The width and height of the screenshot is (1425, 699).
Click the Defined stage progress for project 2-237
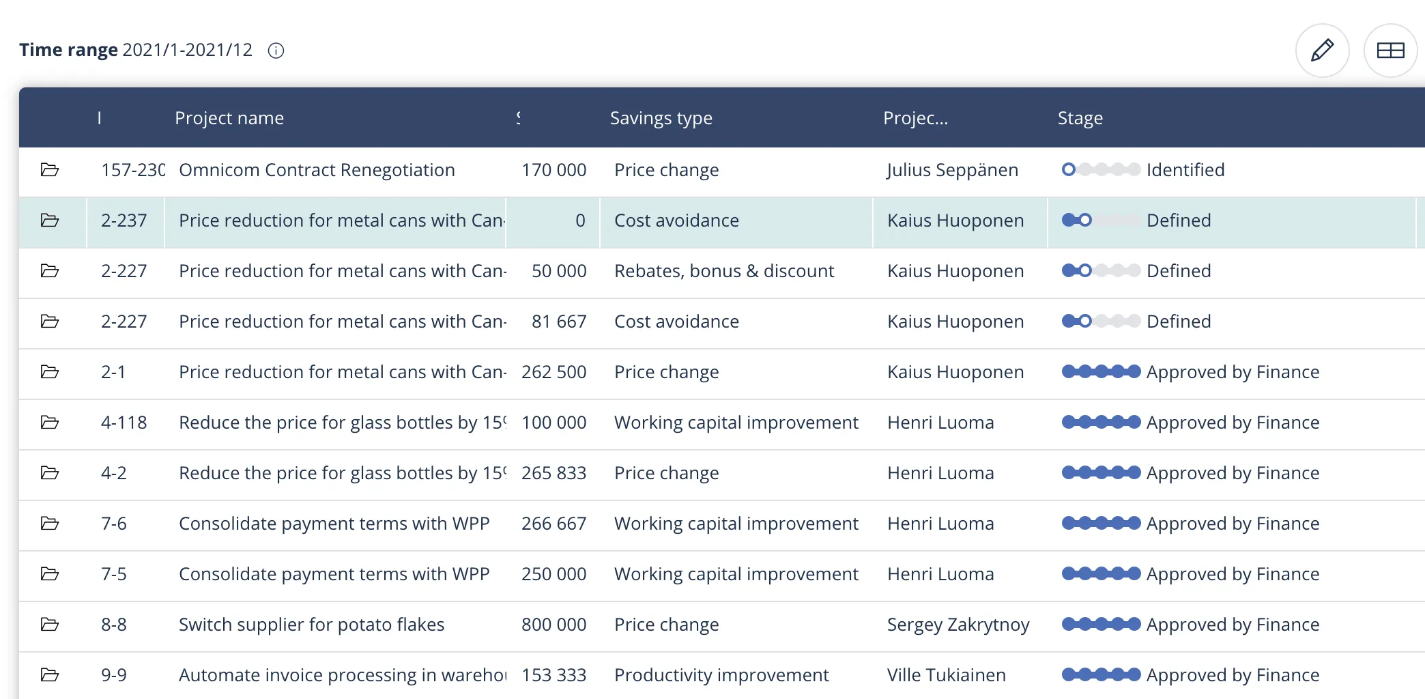[1100, 220]
